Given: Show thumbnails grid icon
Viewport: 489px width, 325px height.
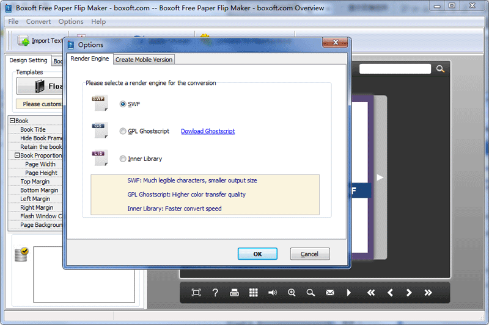Looking at the screenshot, I should pos(254,292).
